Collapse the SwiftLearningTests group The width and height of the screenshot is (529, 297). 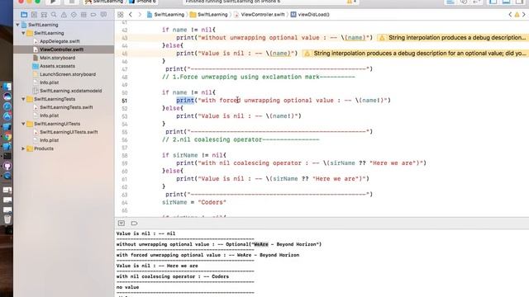coord(23,99)
